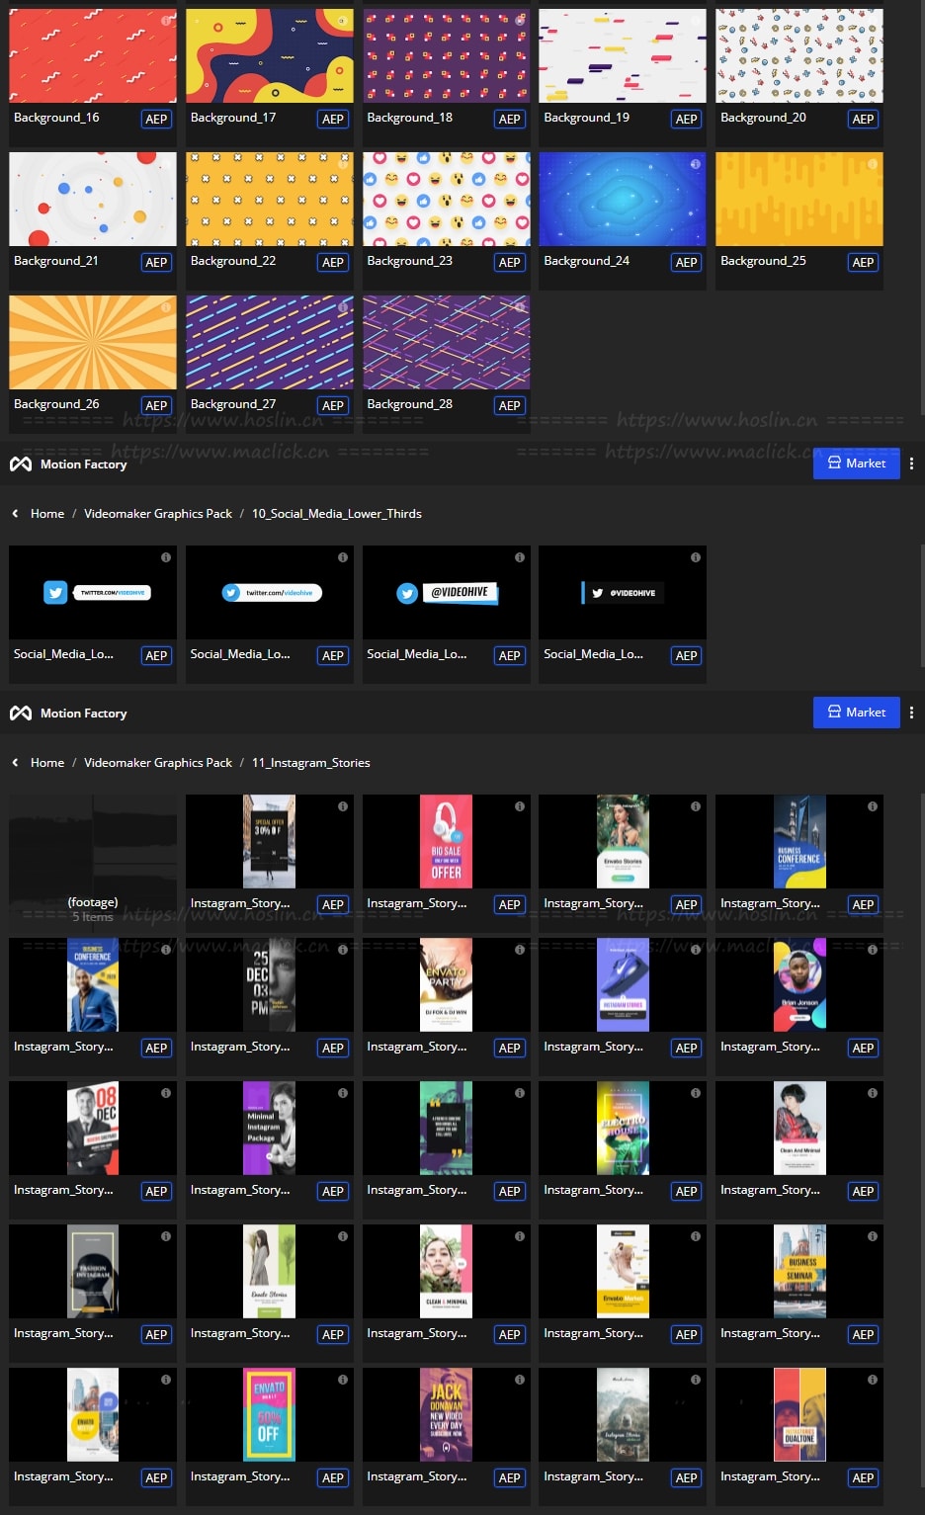Go to Videomaker Graphics Pack from Lower Thirds breadcrumb
925x1515 pixels.
[x=158, y=514]
